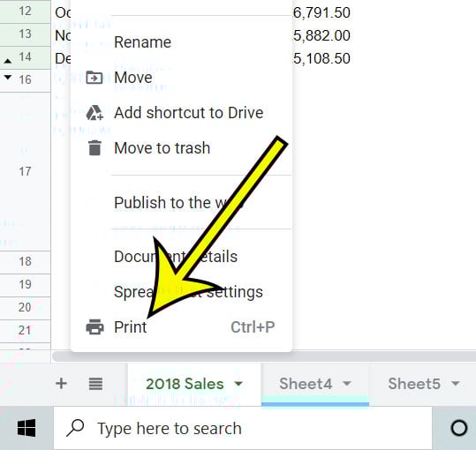Click cell containing 5,108.50

[321, 58]
